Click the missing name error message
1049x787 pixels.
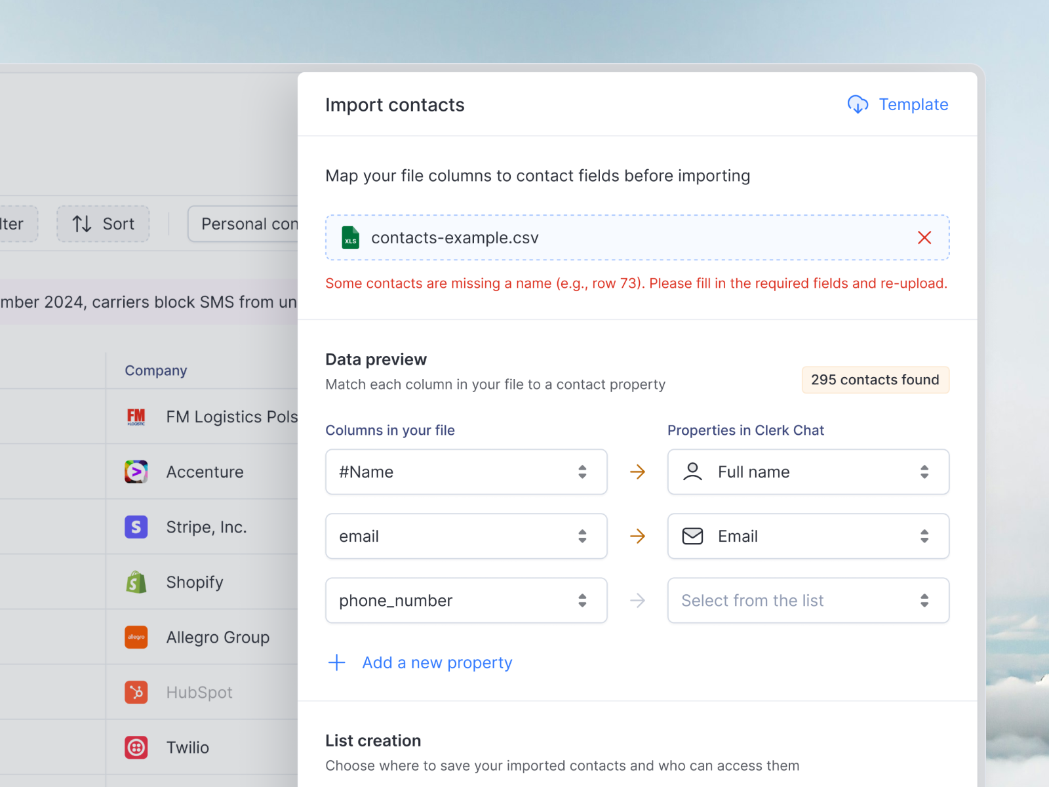click(x=637, y=283)
